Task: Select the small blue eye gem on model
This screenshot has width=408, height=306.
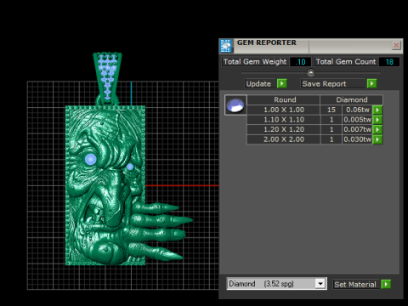Action: pos(130,167)
